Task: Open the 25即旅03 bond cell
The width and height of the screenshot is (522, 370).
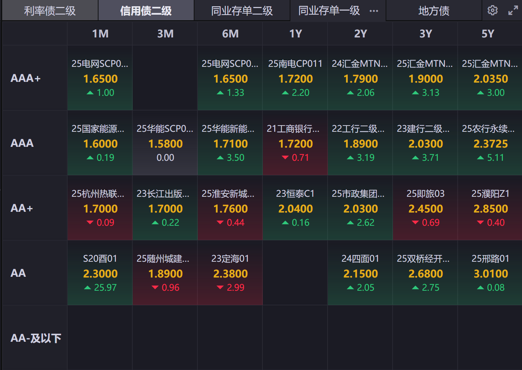Action: (x=425, y=208)
